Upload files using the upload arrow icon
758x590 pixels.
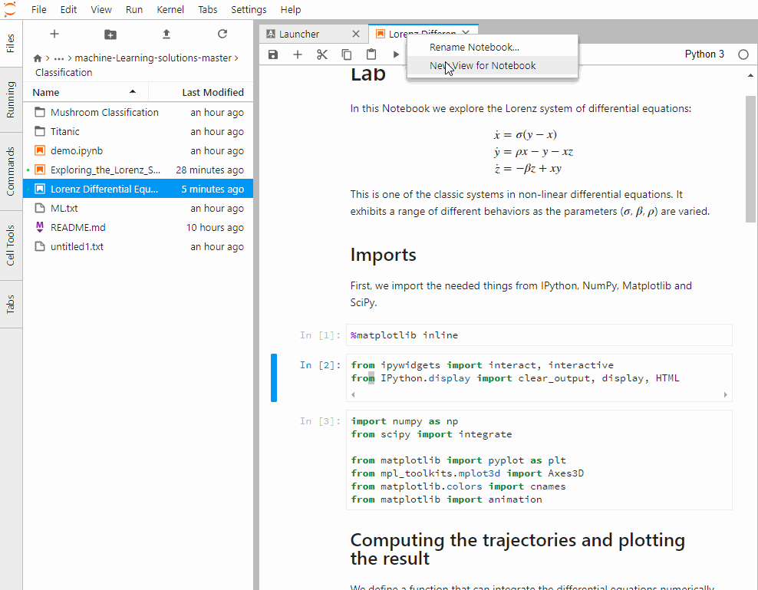(165, 34)
